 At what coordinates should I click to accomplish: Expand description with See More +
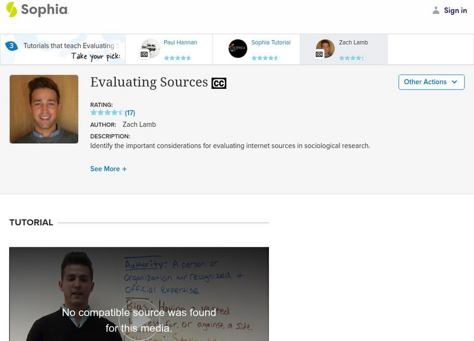click(108, 169)
